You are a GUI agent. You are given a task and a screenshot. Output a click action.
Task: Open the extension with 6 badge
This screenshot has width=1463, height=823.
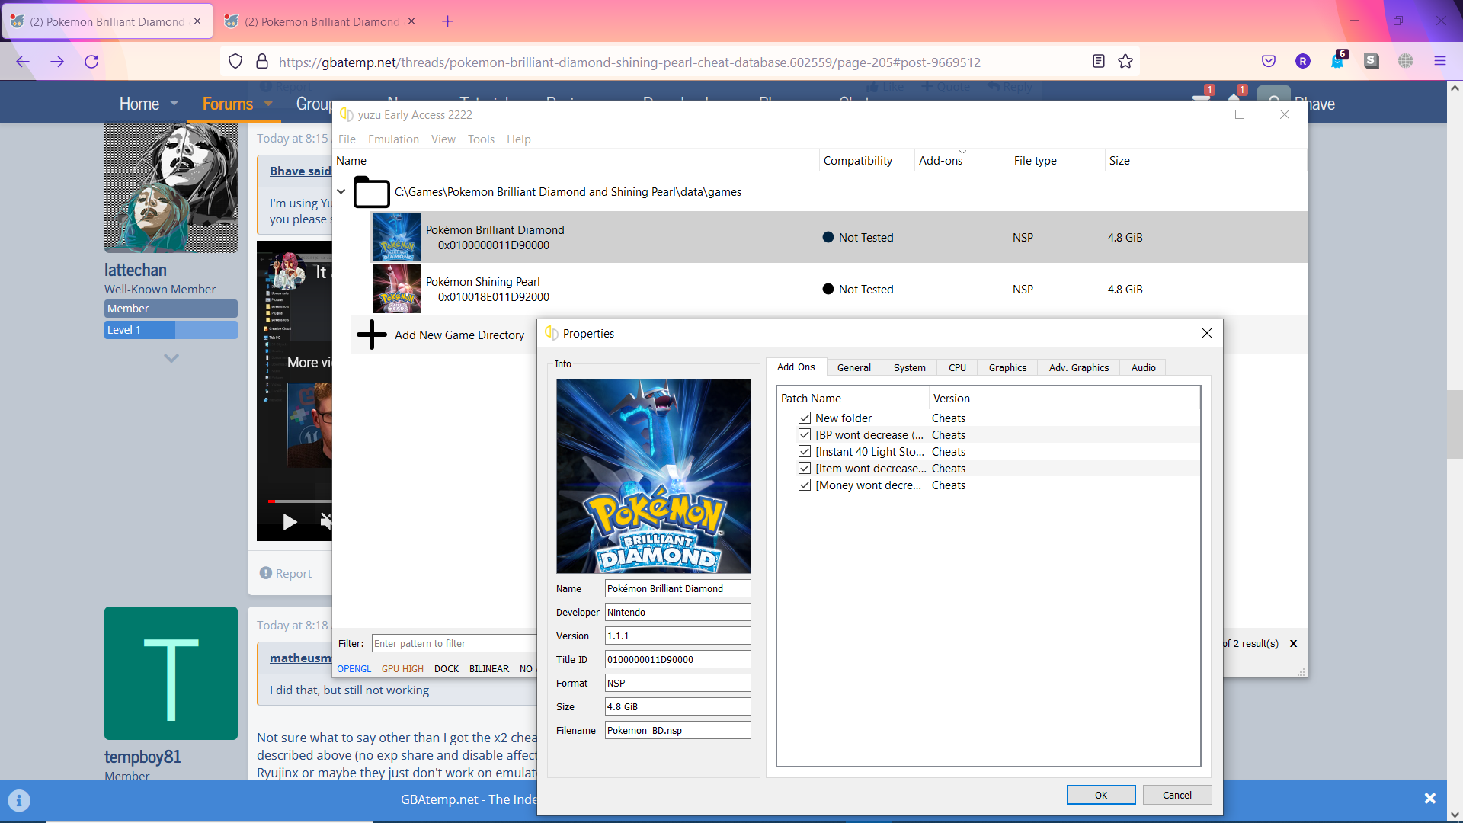pyautogui.click(x=1337, y=60)
